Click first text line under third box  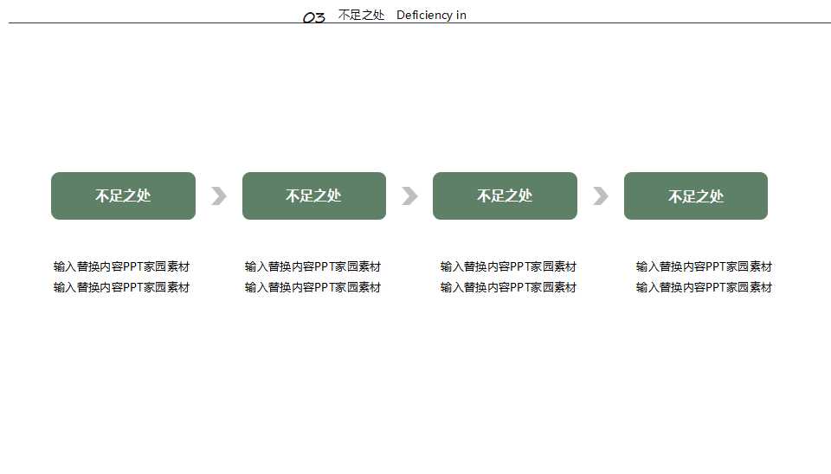(x=508, y=266)
